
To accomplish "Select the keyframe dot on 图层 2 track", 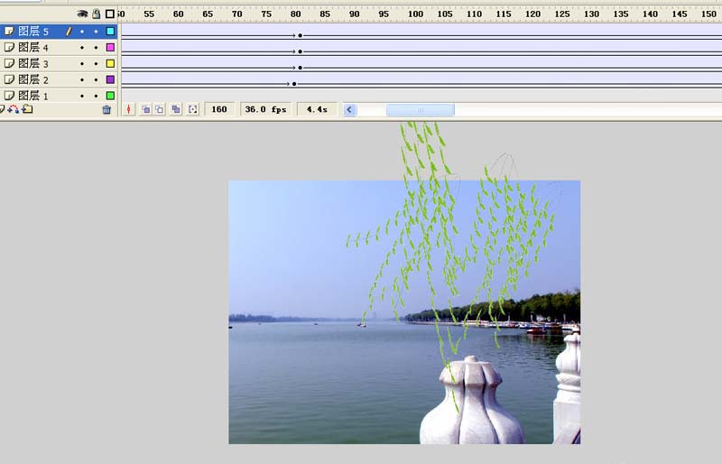I will point(294,84).
